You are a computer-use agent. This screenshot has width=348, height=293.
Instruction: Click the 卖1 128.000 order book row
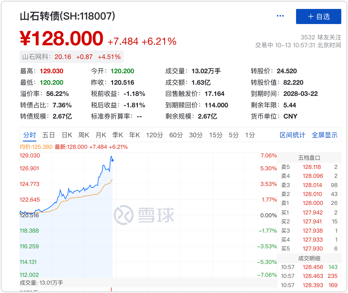309,203
